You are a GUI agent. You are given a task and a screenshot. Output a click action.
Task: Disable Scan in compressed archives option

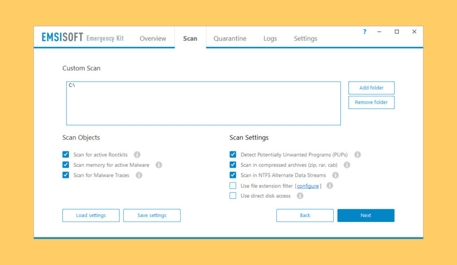[x=233, y=165]
